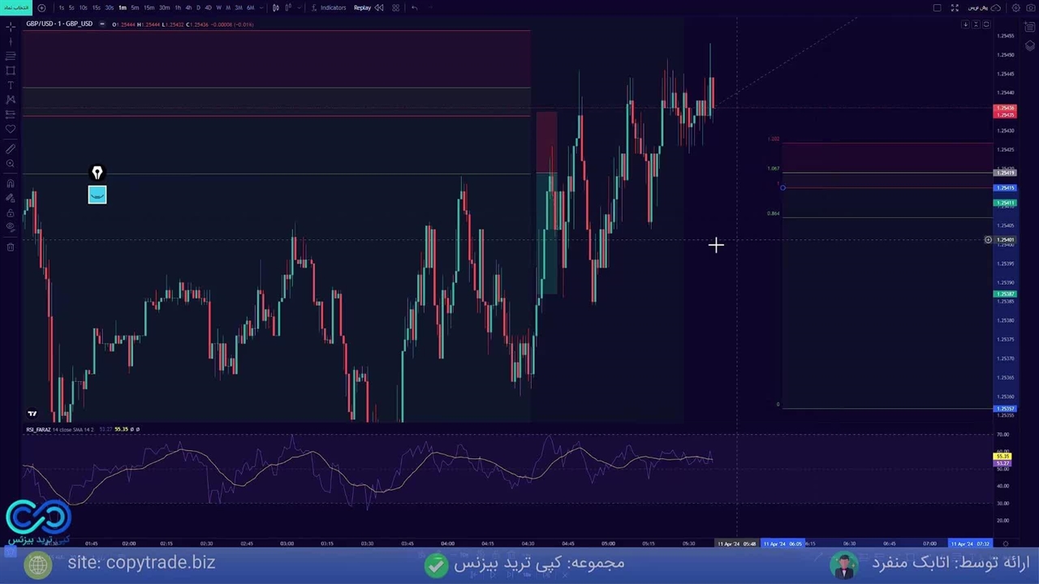Collapse the GBP/USD legend toggle
The width and height of the screenshot is (1039, 584).
coord(101,24)
